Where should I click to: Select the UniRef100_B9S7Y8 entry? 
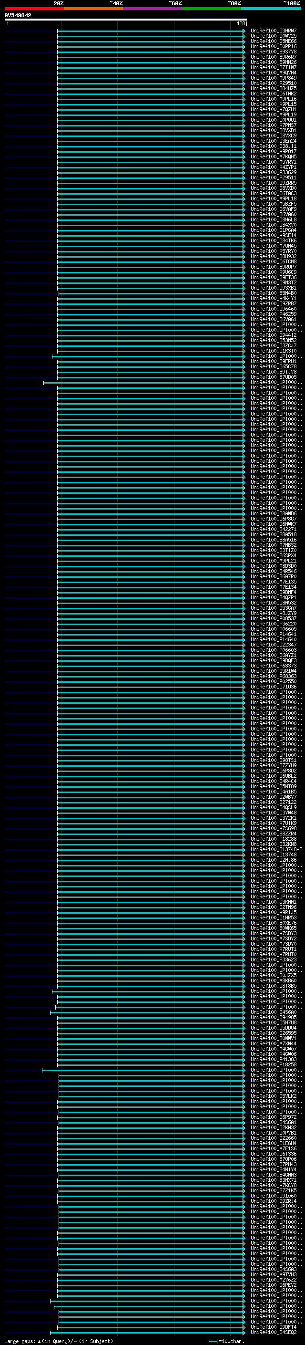click(x=274, y=52)
